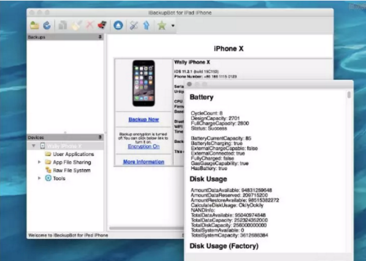Click the green star toolbar icon
Viewport: 366px width, 261px height.
[162, 25]
